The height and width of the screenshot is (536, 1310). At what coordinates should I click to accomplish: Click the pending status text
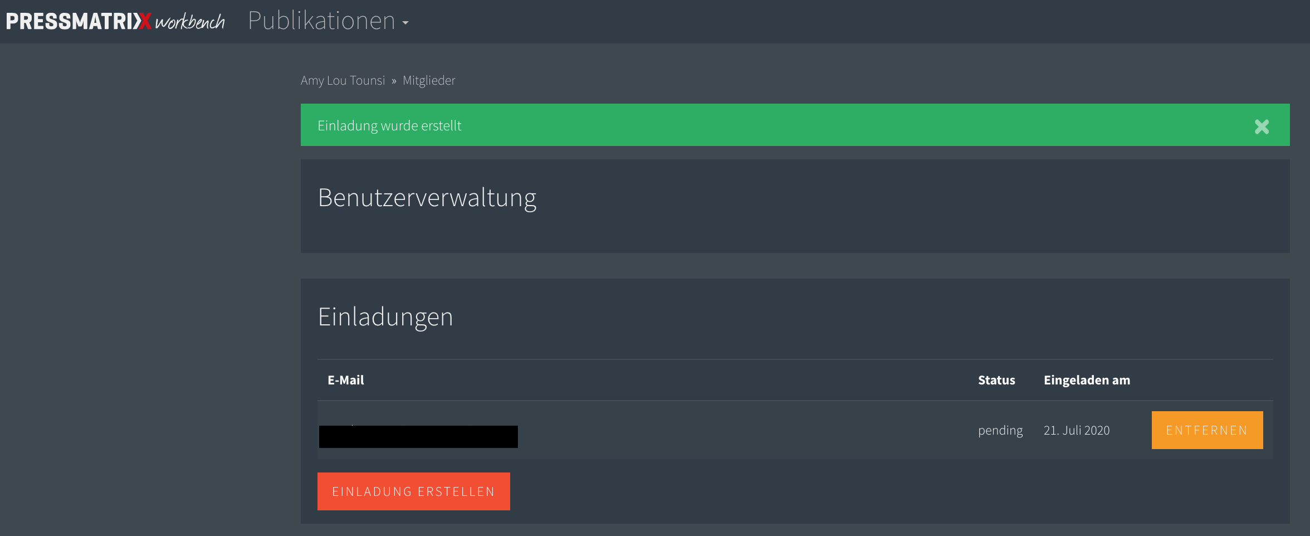[x=1000, y=430]
